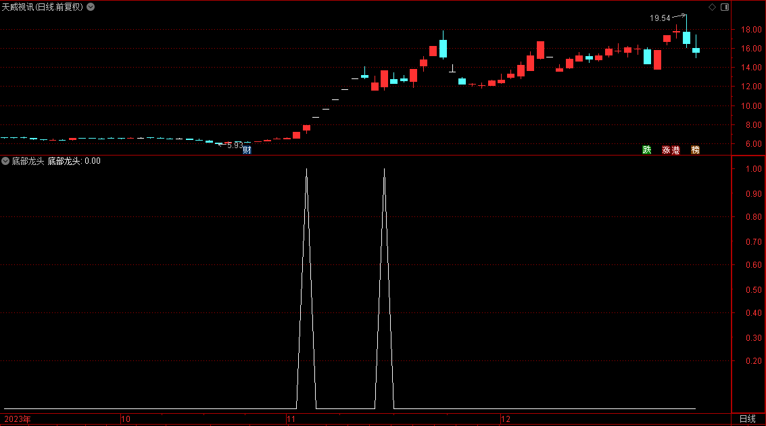Click the 6.00 price axis label
This screenshot has height=426, width=766.
pyautogui.click(x=753, y=144)
